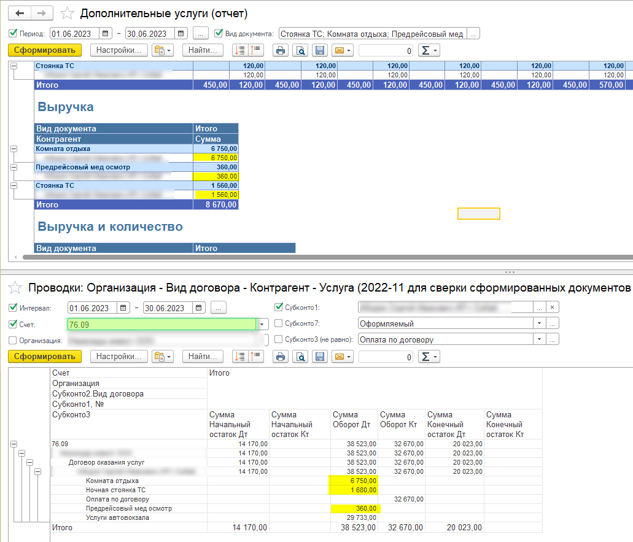
Task: Enable the Организация filter checkbox
Action: click(x=14, y=340)
